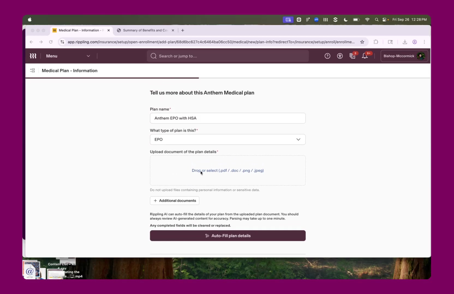Open Bishop-Mccormick account menu
The height and width of the screenshot is (294, 454).
[x=404, y=56]
